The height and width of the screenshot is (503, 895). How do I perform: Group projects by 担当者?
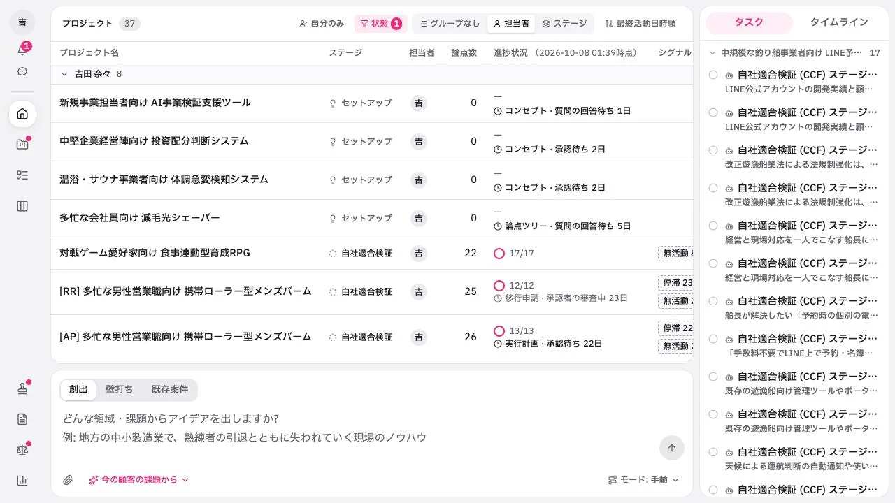point(511,24)
